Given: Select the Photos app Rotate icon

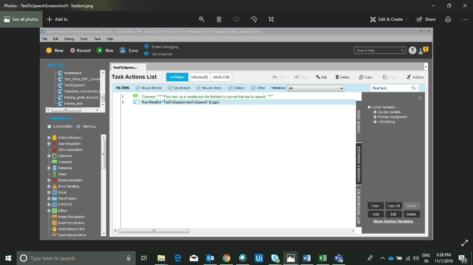Looking at the screenshot, I should [254, 19].
